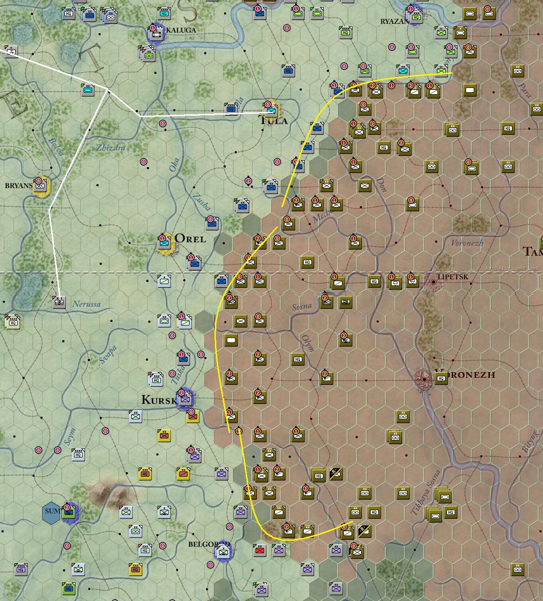The height and width of the screenshot is (601, 543).
Task: Select the yellow cavalry XX counter right of yellow XXX HQ
Action: point(183,473)
